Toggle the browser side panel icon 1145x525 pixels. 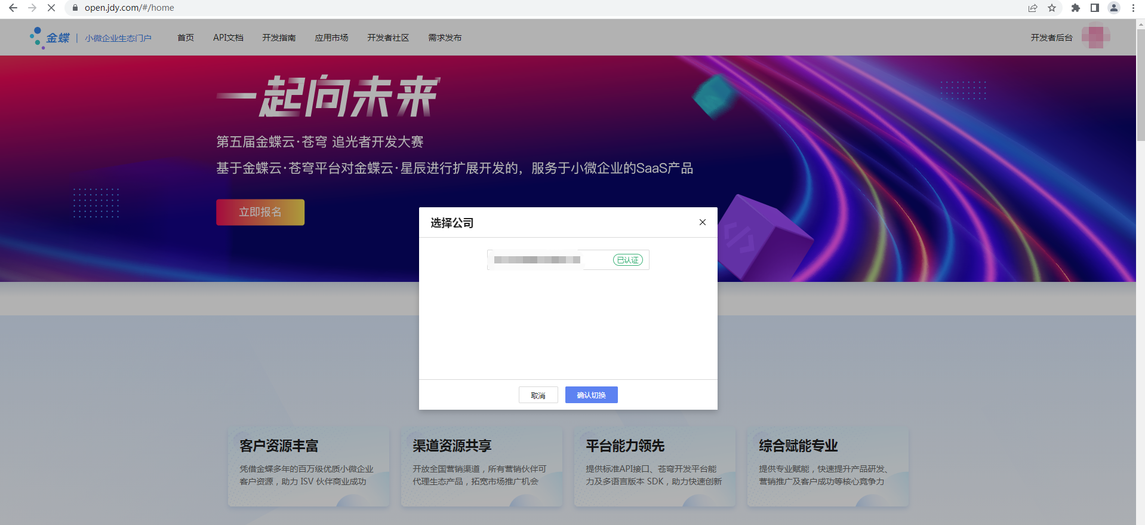click(1095, 8)
